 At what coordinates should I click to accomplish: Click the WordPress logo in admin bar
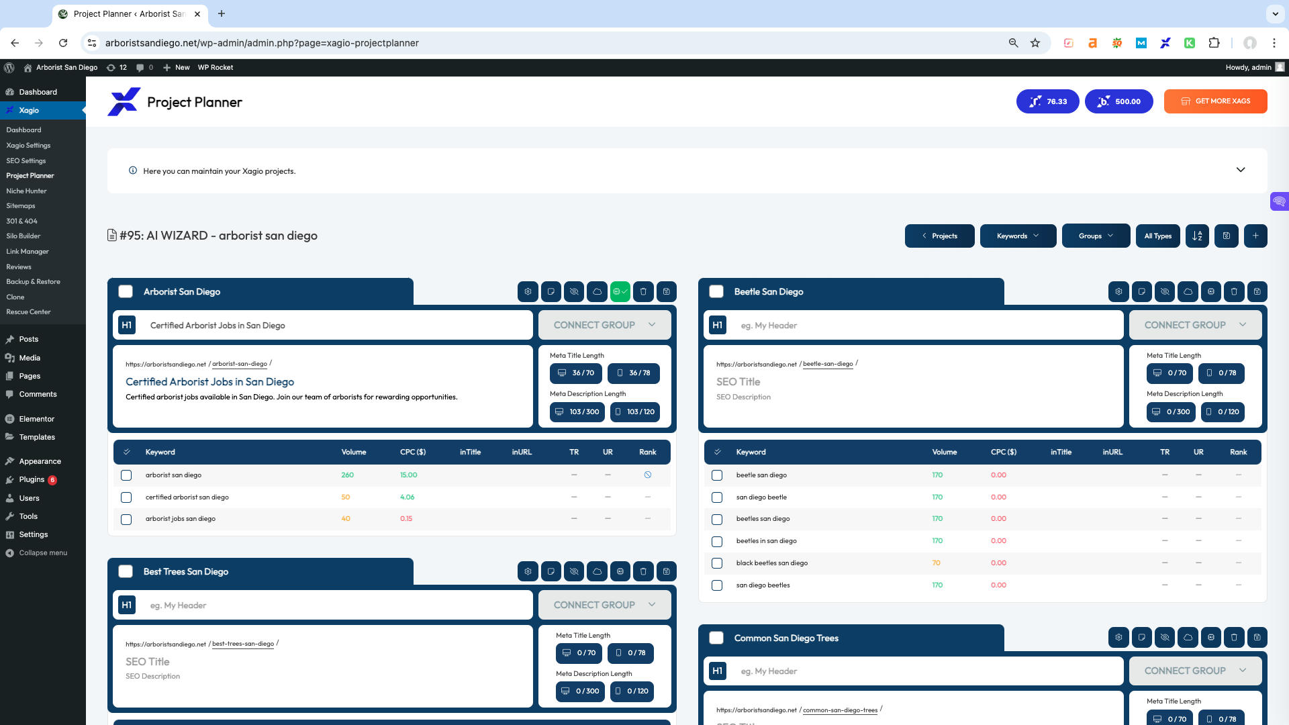9,67
